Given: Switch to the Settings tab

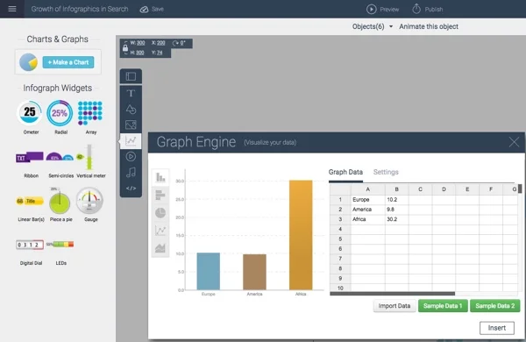Looking at the screenshot, I should pos(386,172).
